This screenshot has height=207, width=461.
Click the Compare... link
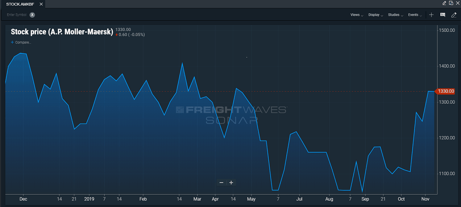pyautogui.click(x=21, y=42)
